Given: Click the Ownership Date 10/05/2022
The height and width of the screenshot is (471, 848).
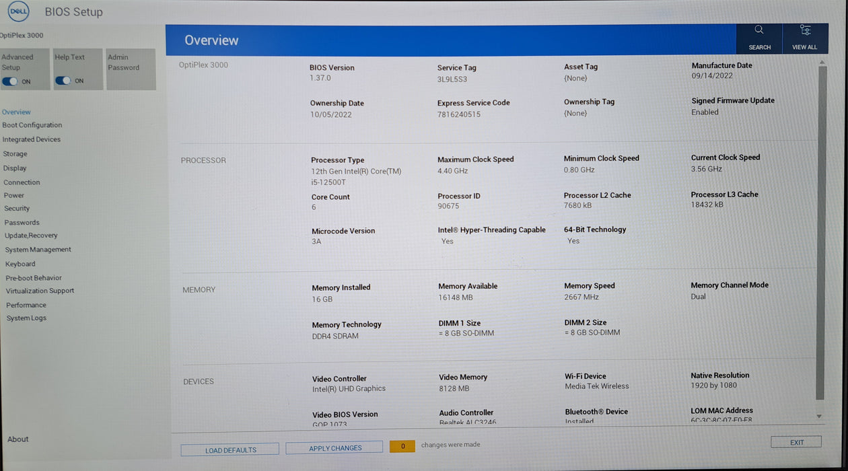Looking at the screenshot, I should [330, 114].
